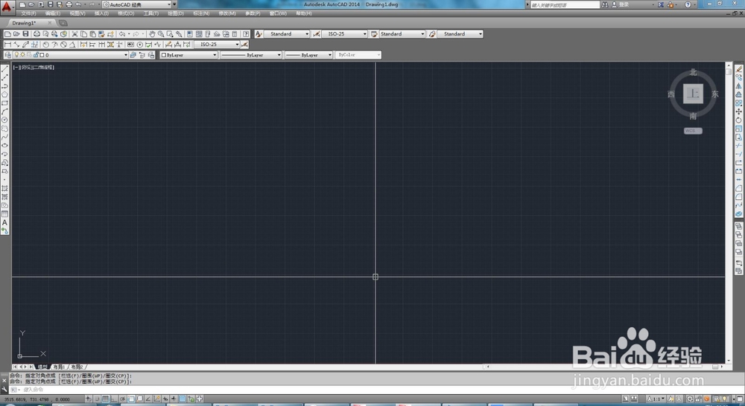Toggle Ortho Mode in status bar
The height and width of the screenshot is (406, 745).
coord(114,399)
